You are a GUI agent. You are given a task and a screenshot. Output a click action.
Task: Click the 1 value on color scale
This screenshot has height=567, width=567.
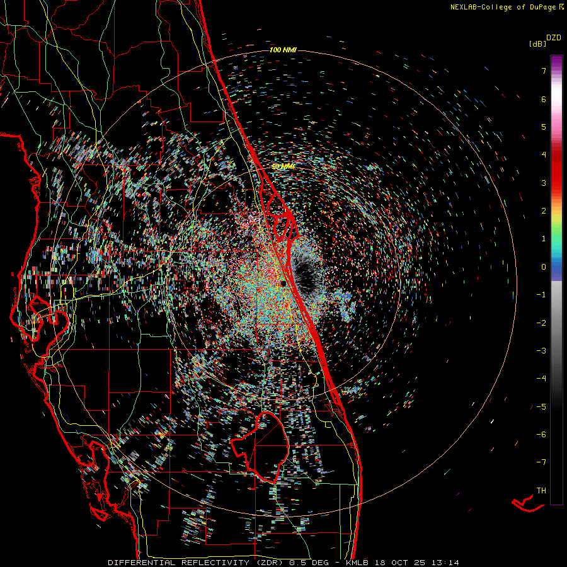coord(544,239)
